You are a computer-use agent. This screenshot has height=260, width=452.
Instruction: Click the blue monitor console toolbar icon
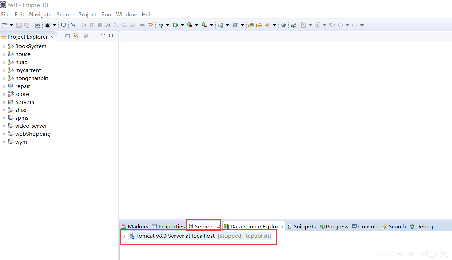[64, 25]
